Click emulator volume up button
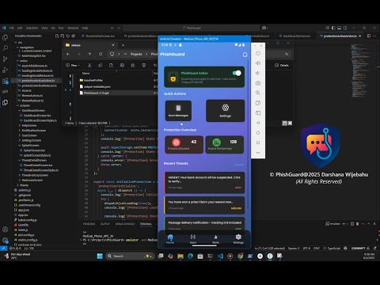The image size is (380, 285). [x=258, y=63]
